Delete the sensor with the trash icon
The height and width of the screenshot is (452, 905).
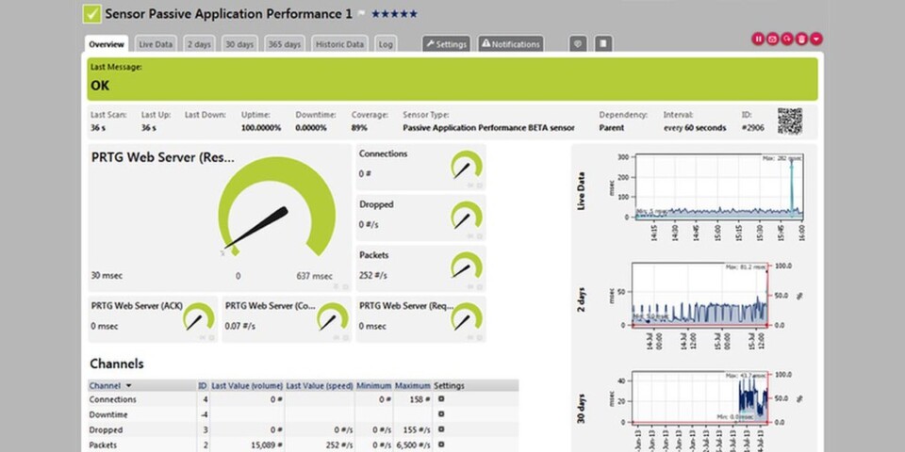801,39
